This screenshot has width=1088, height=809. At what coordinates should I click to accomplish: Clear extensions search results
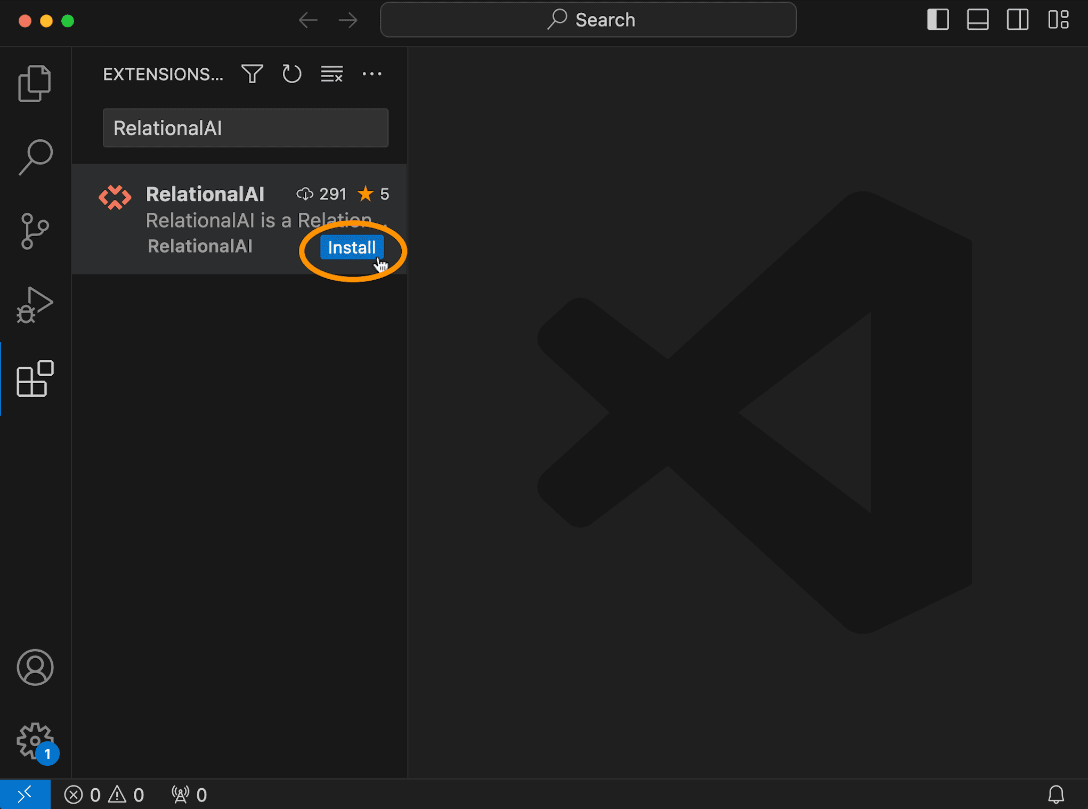[x=332, y=74]
